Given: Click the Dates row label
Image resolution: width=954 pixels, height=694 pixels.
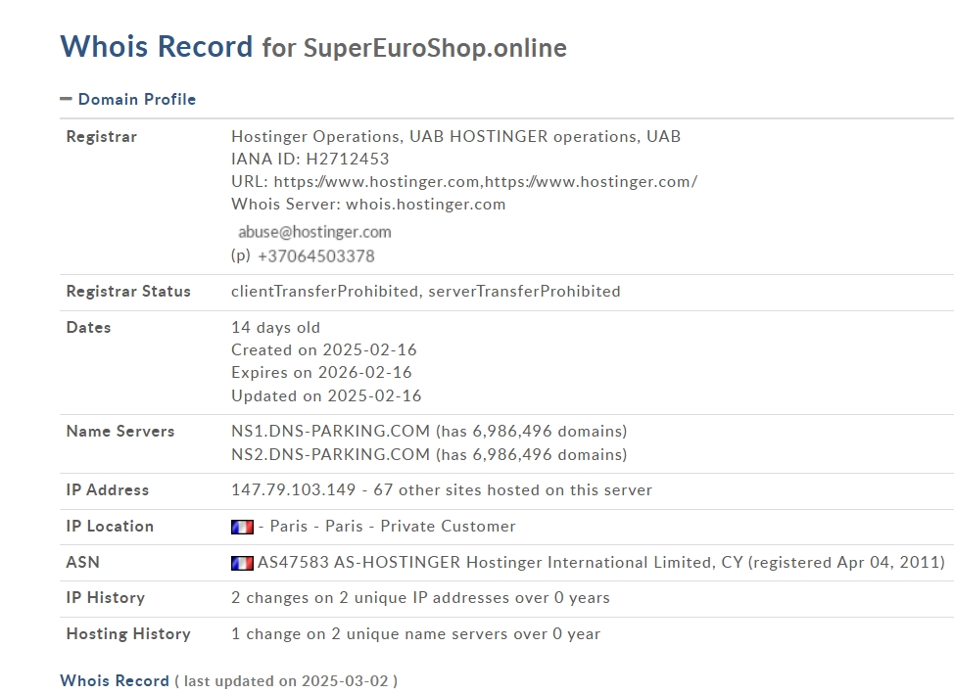Looking at the screenshot, I should (x=89, y=327).
